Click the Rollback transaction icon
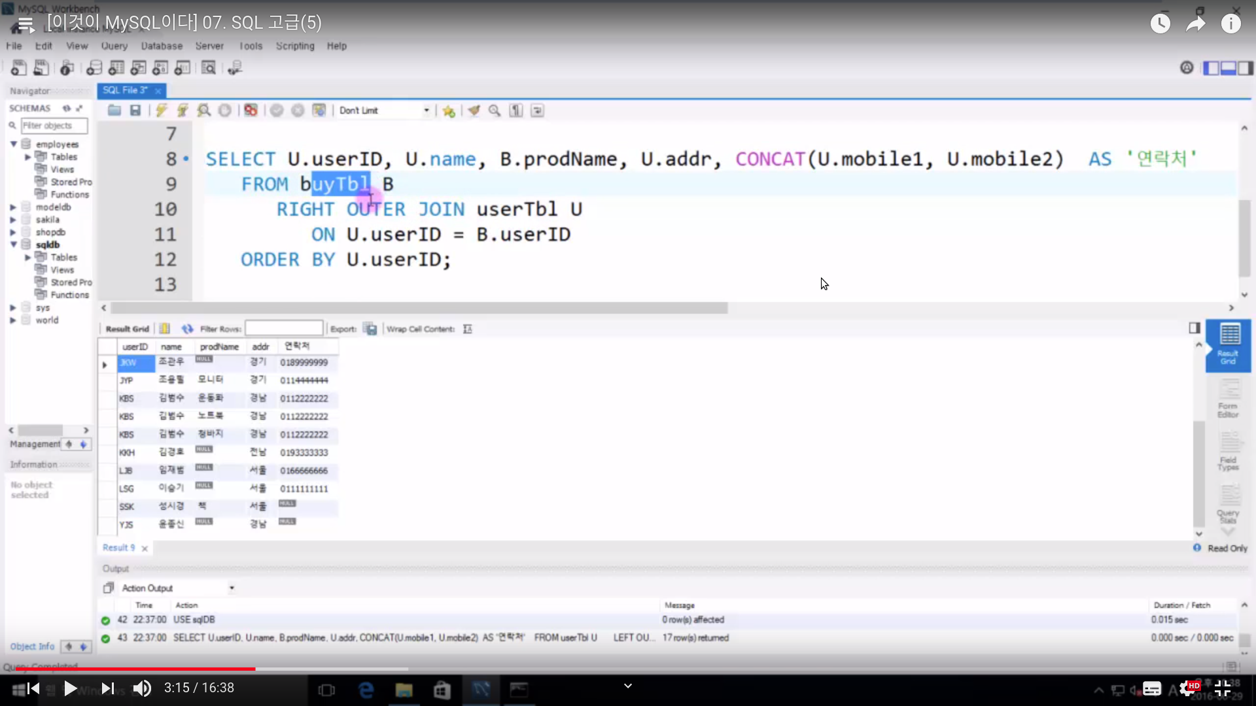1256x706 pixels. tap(298, 110)
